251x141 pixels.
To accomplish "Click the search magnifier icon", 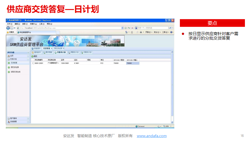I will [170, 28].
